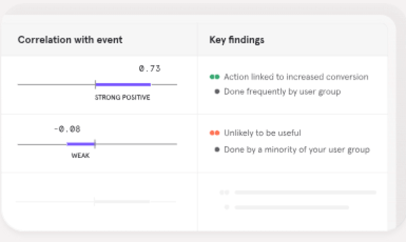Select the Key findings column header
Viewport: 406px width, 242px height.
point(237,40)
